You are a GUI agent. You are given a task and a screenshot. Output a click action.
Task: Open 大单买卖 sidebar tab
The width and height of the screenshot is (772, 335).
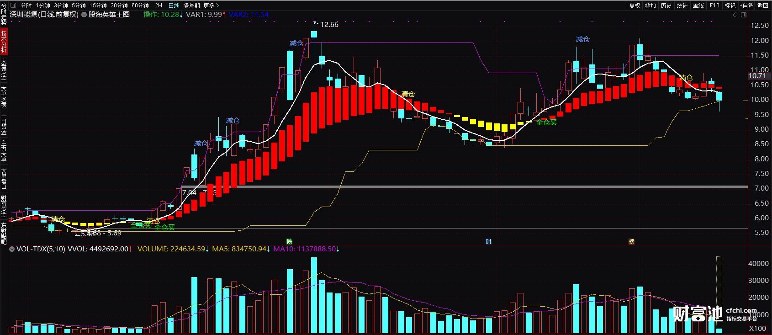click(4, 96)
